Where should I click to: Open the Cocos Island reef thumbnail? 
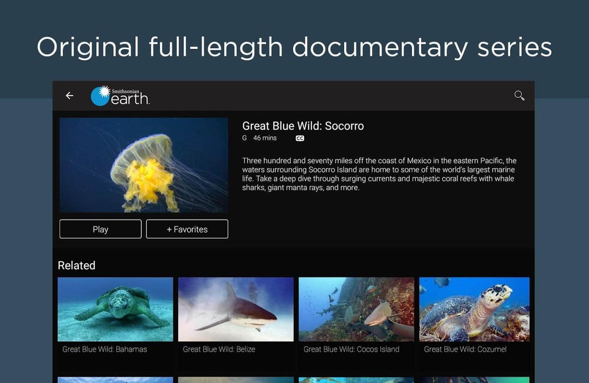(356, 309)
